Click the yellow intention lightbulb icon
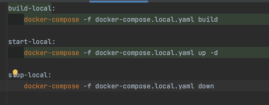Viewport: 269px width, 105px height. pos(15,72)
